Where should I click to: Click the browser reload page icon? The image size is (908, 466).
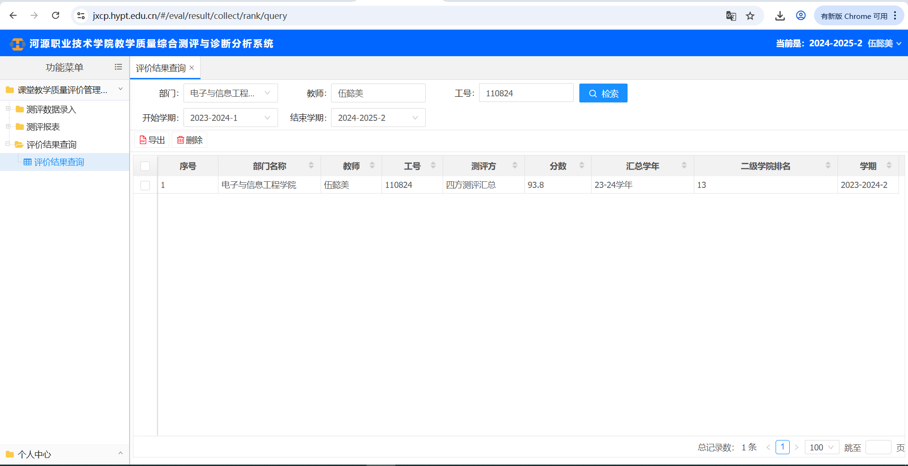pos(55,16)
